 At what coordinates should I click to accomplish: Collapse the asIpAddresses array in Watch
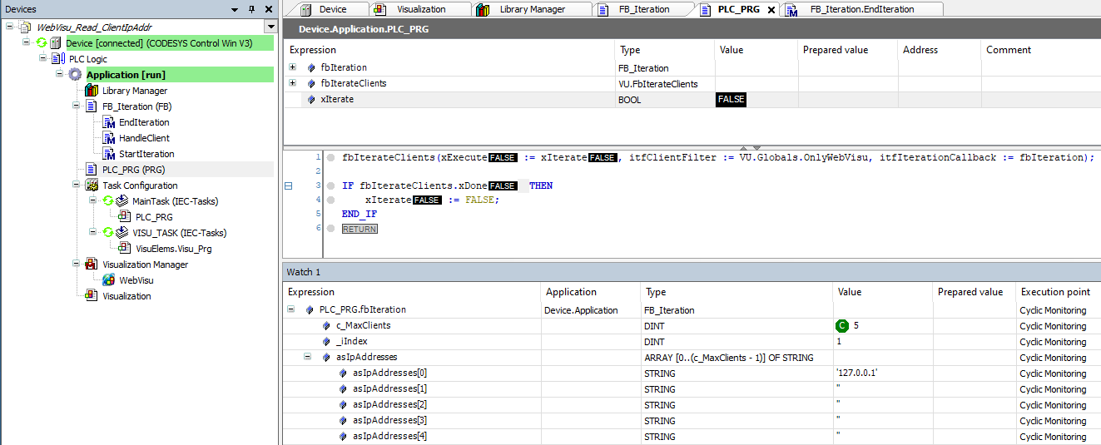click(x=307, y=358)
